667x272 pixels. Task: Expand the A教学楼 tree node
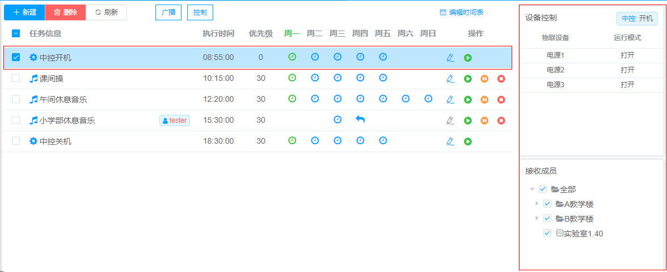click(x=537, y=203)
